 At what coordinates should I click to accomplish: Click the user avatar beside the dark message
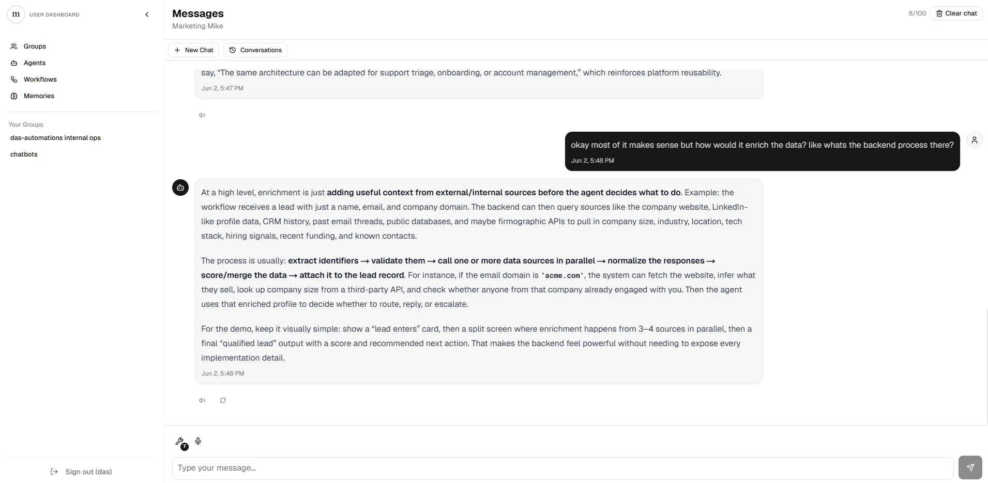tap(975, 140)
